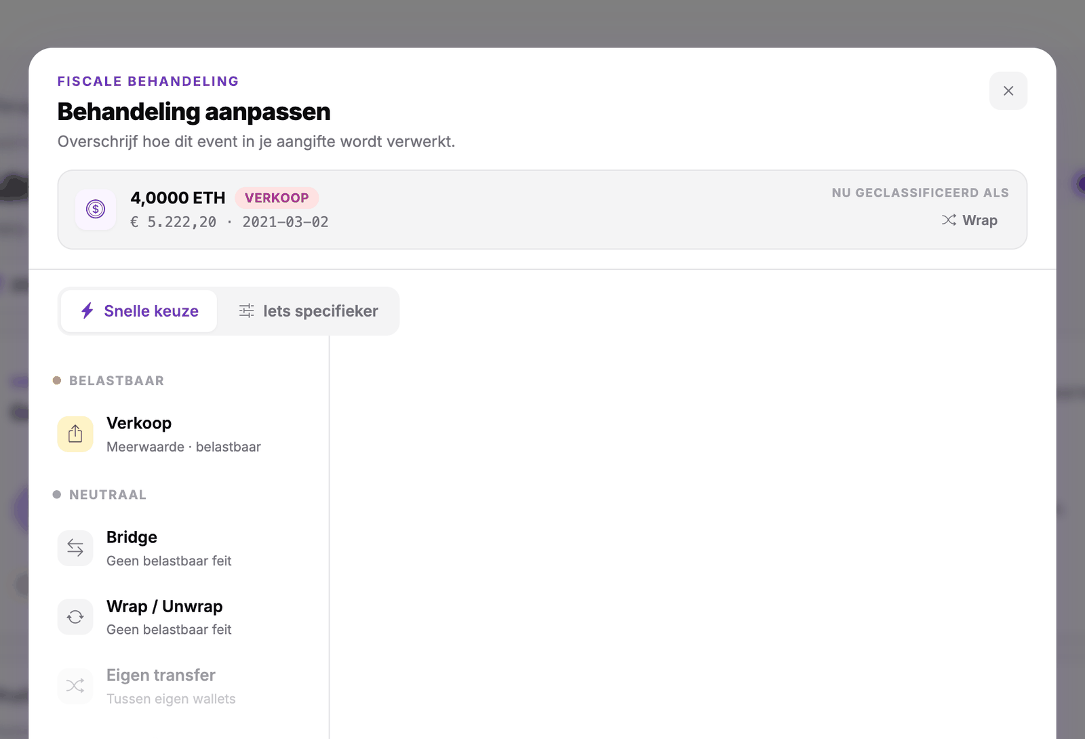This screenshot has height=739, width=1085.
Task: Click the pink VERKOOP badge
Action: click(277, 198)
